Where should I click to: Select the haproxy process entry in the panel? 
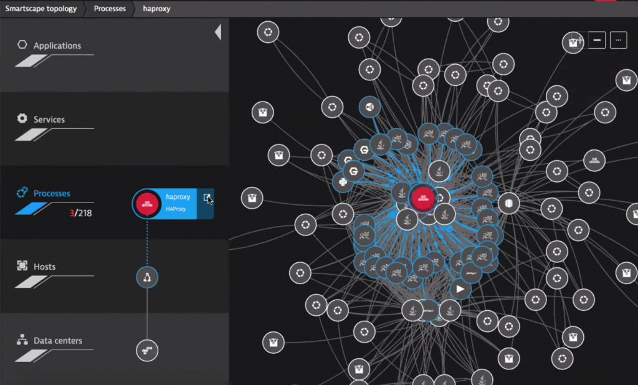click(174, 203)
